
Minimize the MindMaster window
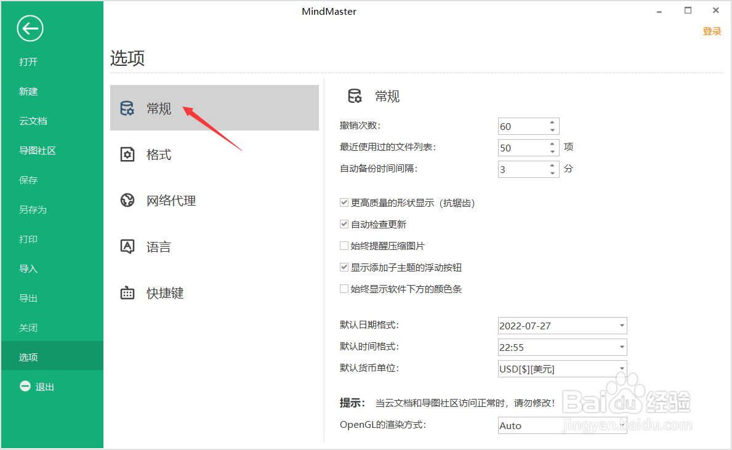[x=659, y=11]
